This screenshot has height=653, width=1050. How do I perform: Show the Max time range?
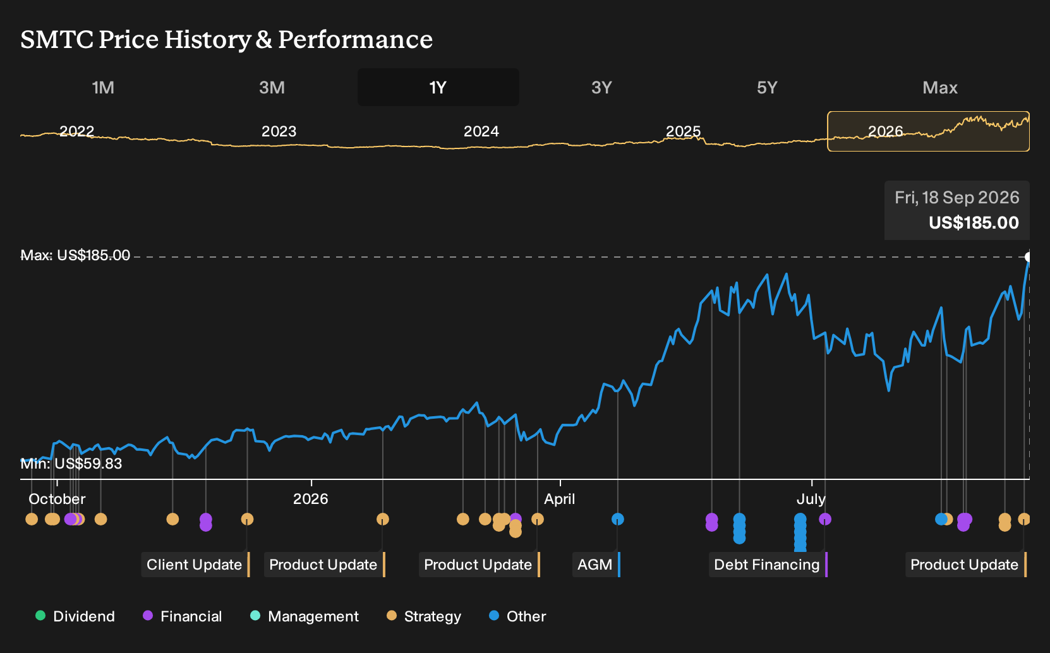[x=940, y=87]
